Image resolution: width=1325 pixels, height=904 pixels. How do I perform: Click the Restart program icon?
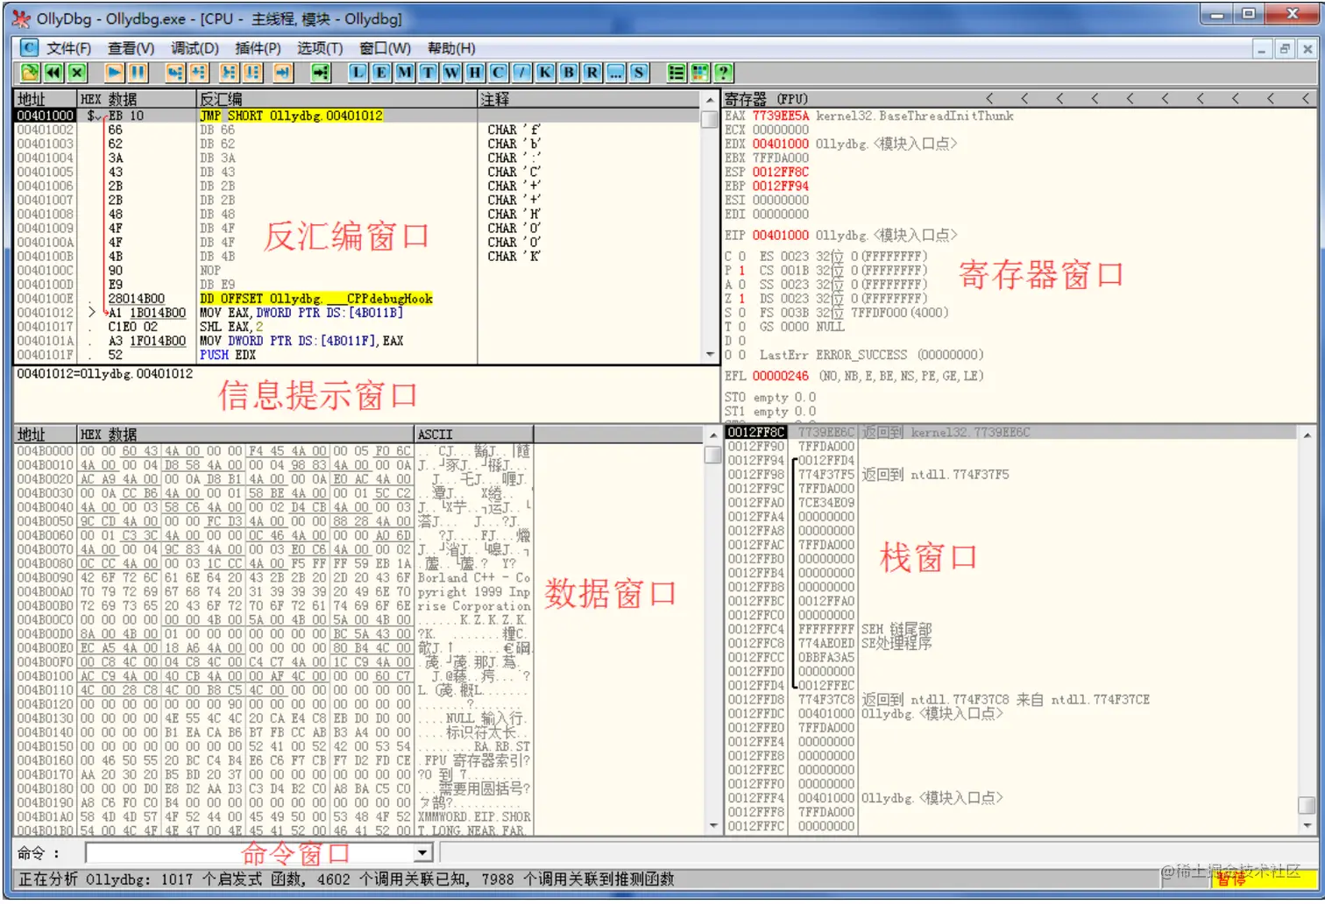(x=54, y=73)
